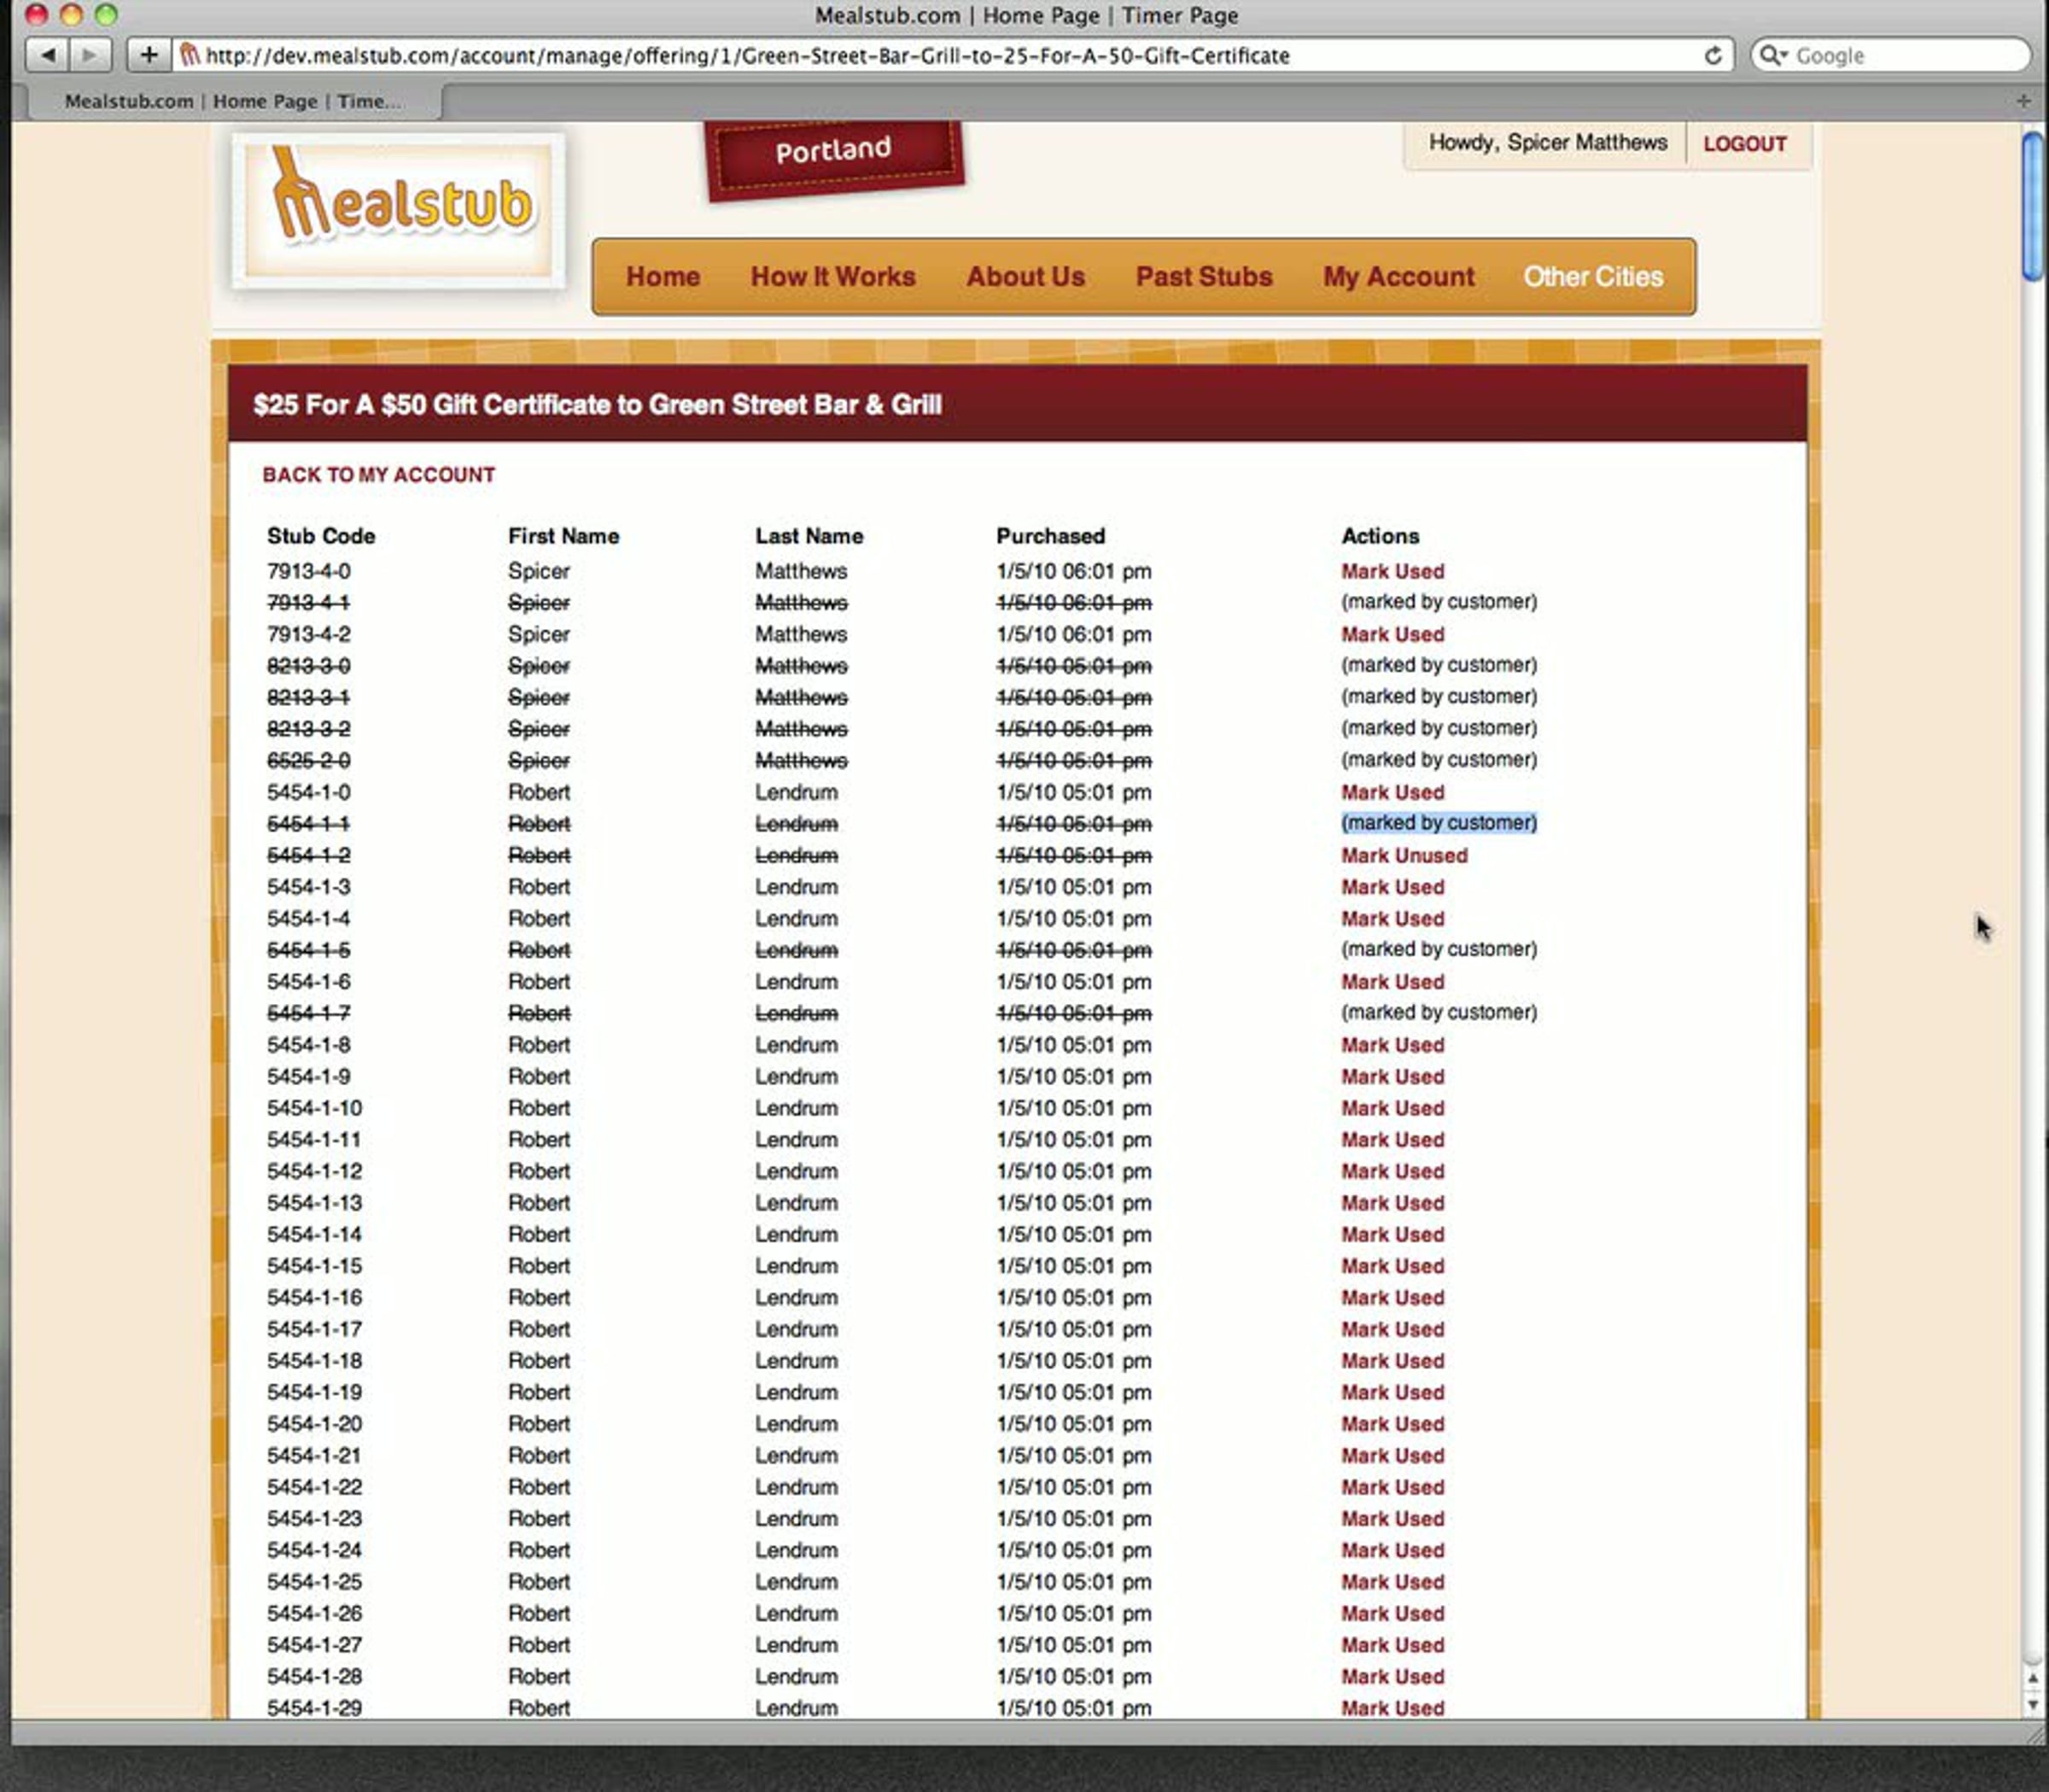Mark stub 5454-1-18 as used

pos(1392,1360)
